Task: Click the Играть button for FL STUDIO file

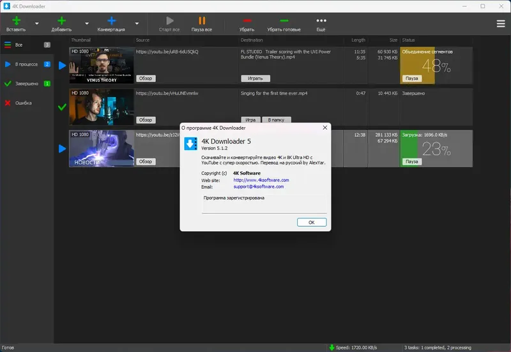Action: tap(255, 78)
